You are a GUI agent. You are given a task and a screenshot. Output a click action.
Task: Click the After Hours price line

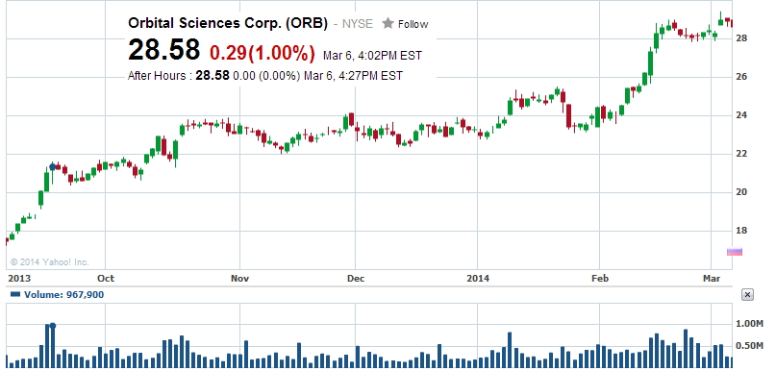[x=265, y=76]
